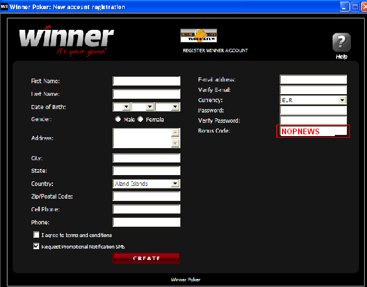Click the Bonus Code field with NOPNEWS
367x287 pixels.
(313, 131)
